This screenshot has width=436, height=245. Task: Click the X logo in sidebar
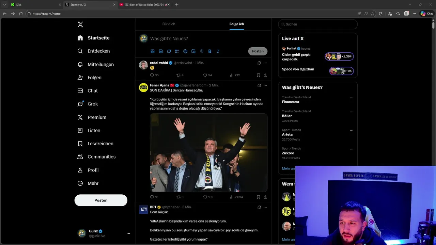point(80,24)
